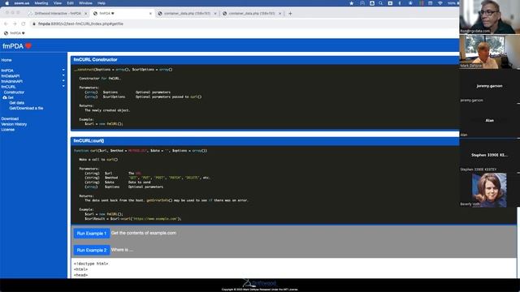Screen dimensions: 520x292
Task: Click the fmCURL::curl() section header
Action: [x=265, y=141]
